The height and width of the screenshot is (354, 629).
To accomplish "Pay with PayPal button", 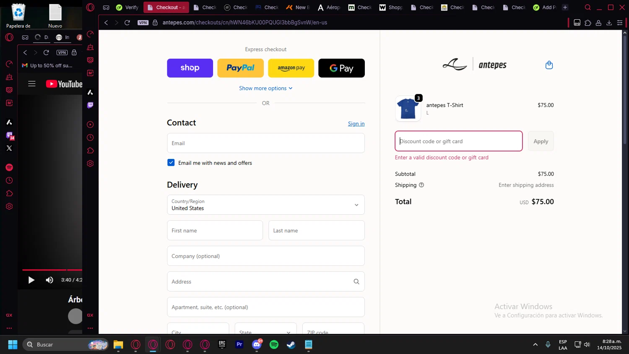I will click(240, 68).
